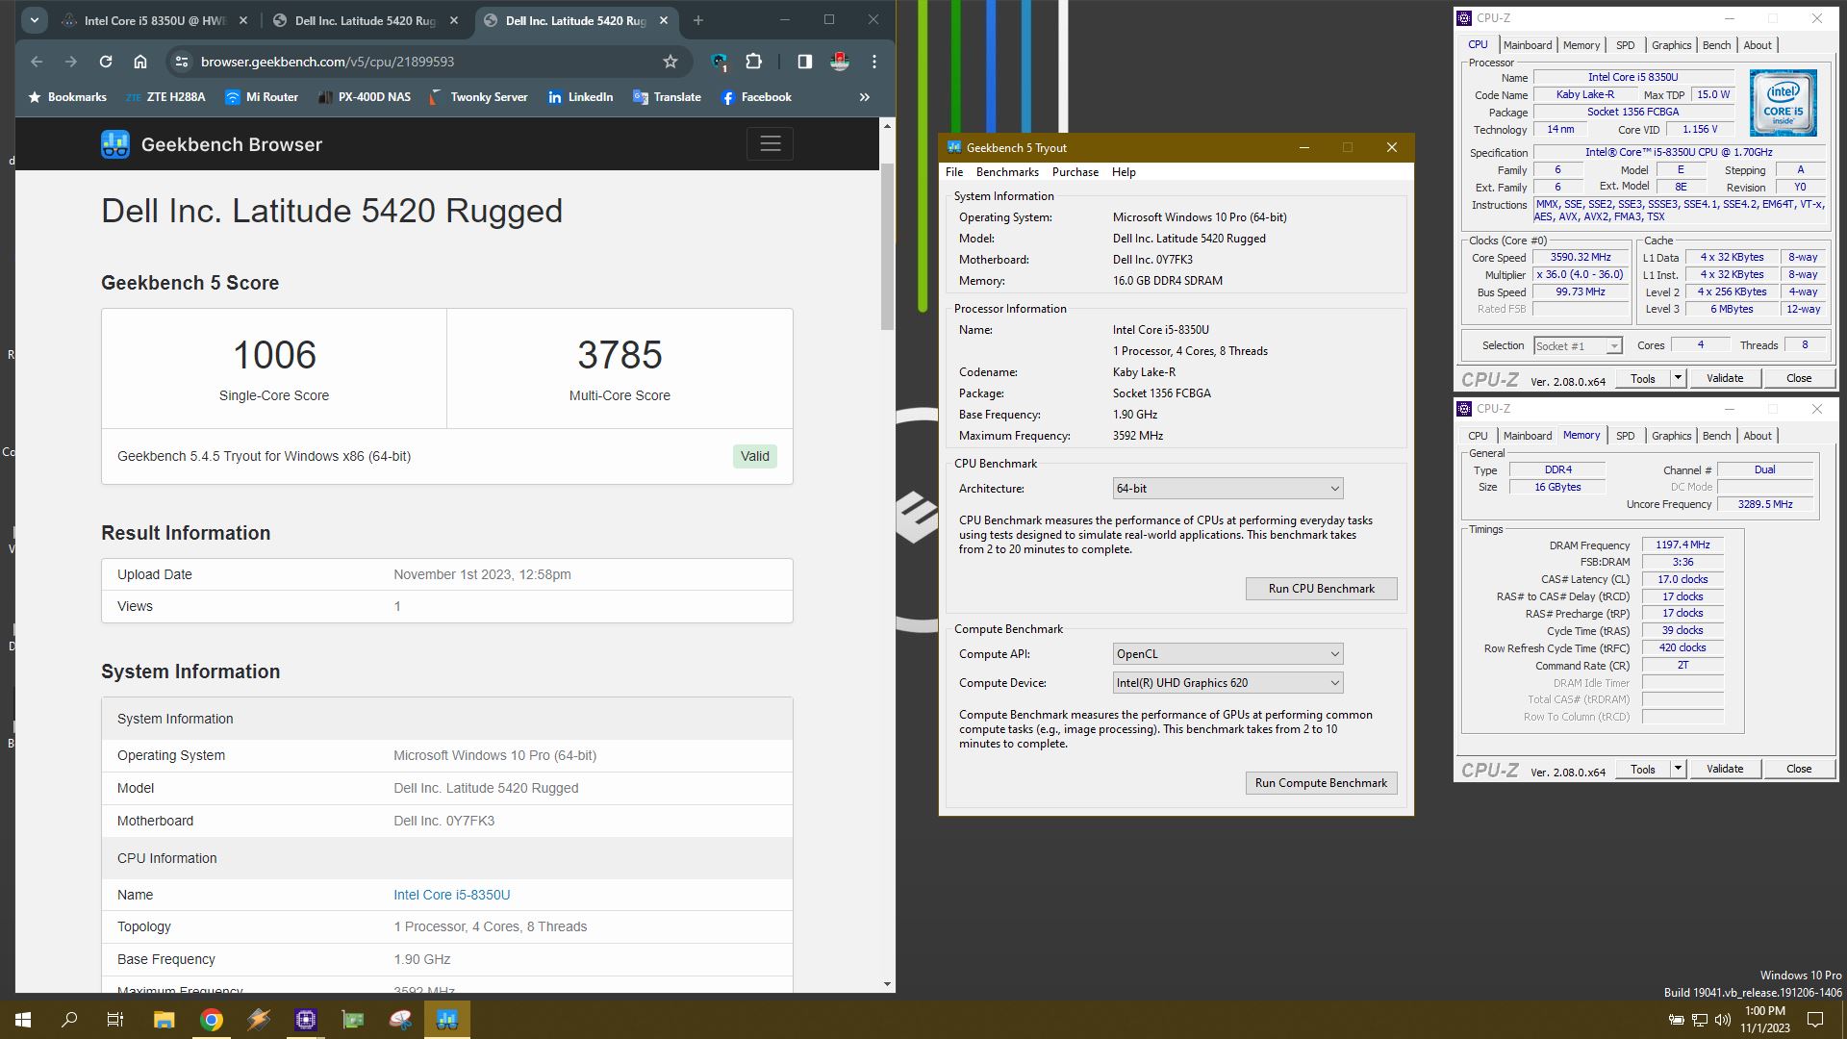Open About tab in bottom CPU-Z

coord(1758,436)
